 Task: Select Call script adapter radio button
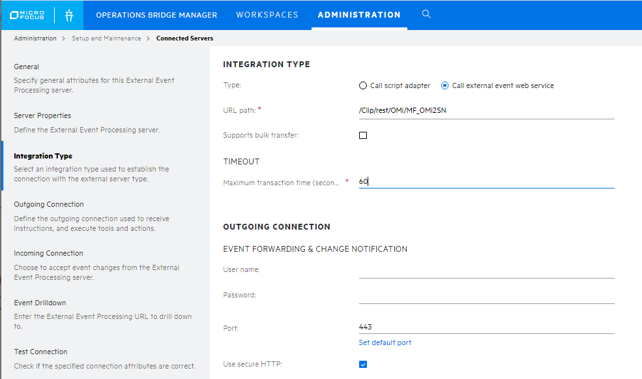coord(363,85)
